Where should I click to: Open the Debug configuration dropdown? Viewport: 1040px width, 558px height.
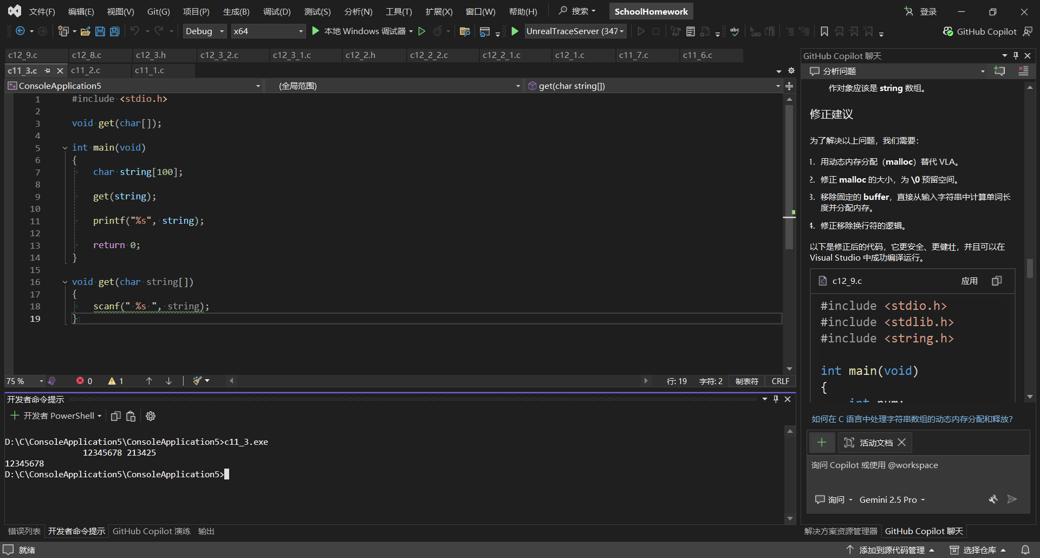(x=205, y=31)
